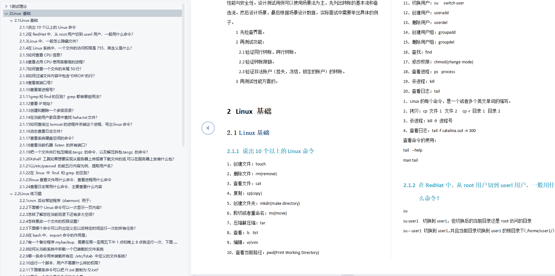The height and width of the screenshot is (276, 555).
Task: Go to 2.1.6查看占用CPU使用率最高的进程
Action: pos(52,62)
